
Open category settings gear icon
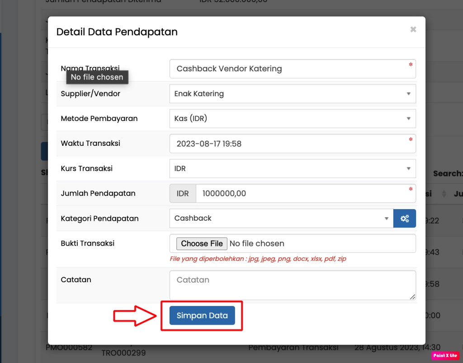click(x=404, y=219)
